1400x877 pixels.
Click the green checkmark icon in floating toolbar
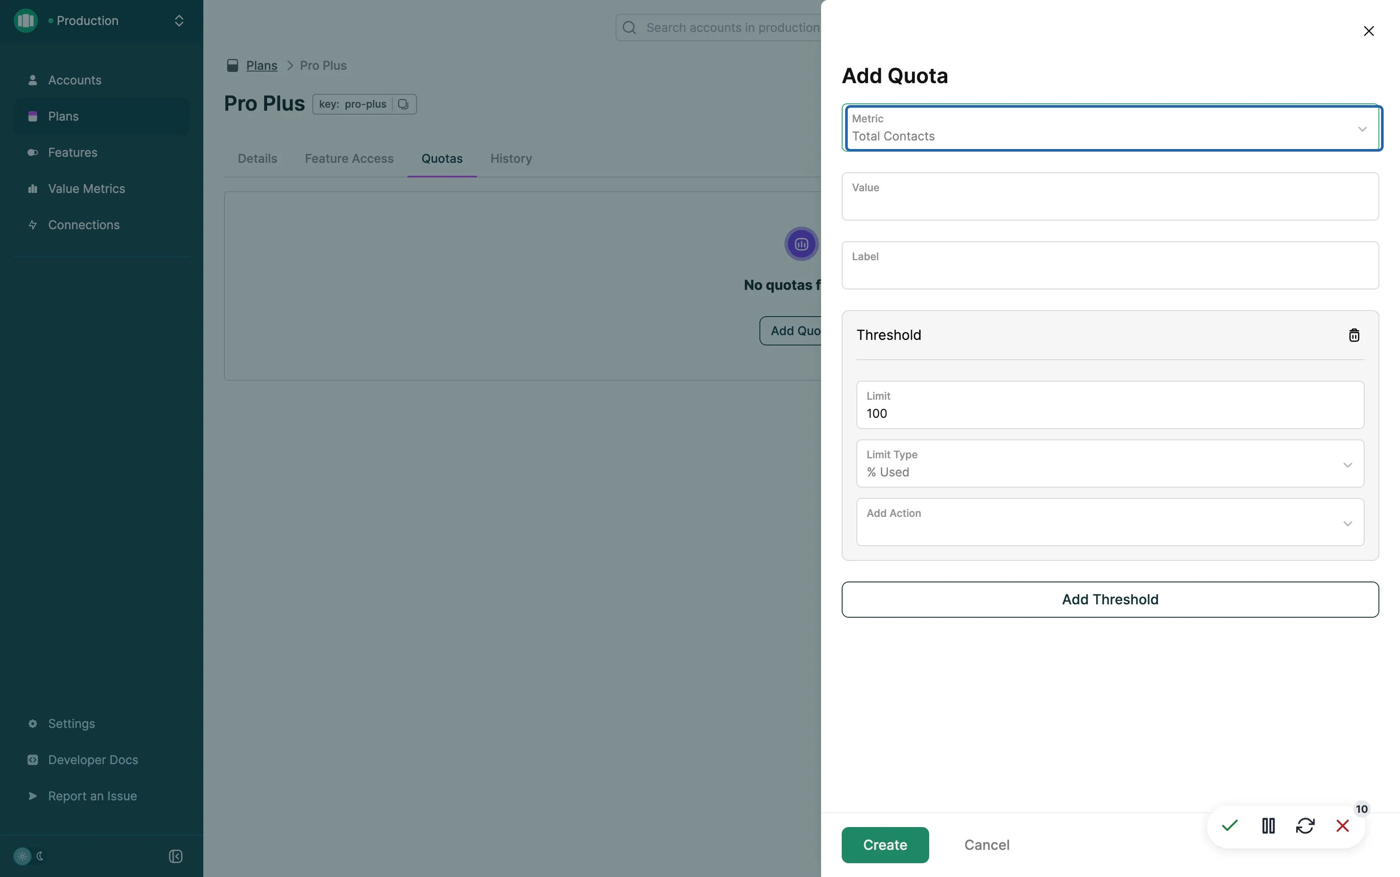click(x=1229, y=825)
